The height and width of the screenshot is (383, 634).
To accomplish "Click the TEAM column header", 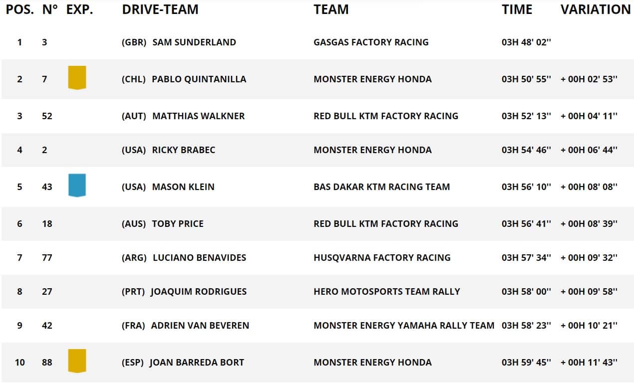I will [x=331, y=9].
